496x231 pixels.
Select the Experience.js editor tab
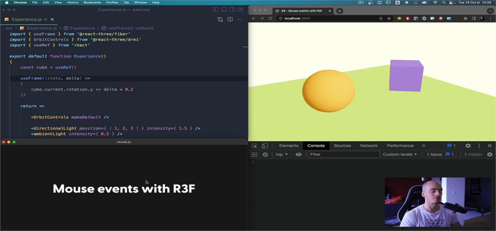coord(29,19)
